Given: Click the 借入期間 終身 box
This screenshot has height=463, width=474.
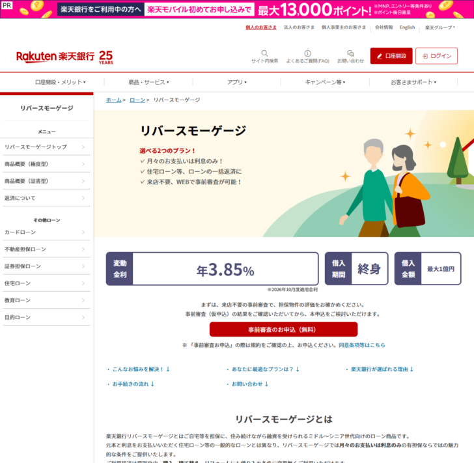Looking at the screenshot, I should pyautogui.click(x=356, y=269).
